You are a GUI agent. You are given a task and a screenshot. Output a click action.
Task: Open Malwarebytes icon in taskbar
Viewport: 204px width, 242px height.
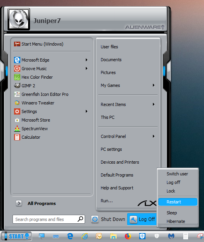click(171, 236)
